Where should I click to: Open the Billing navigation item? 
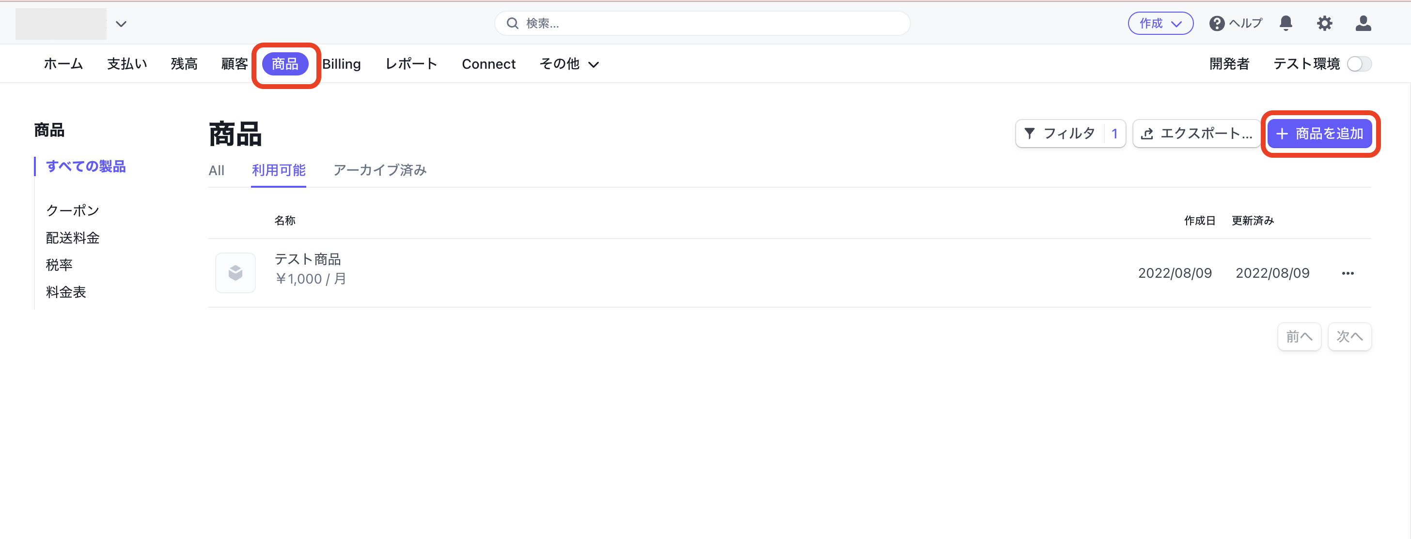(x=341, y=64)
